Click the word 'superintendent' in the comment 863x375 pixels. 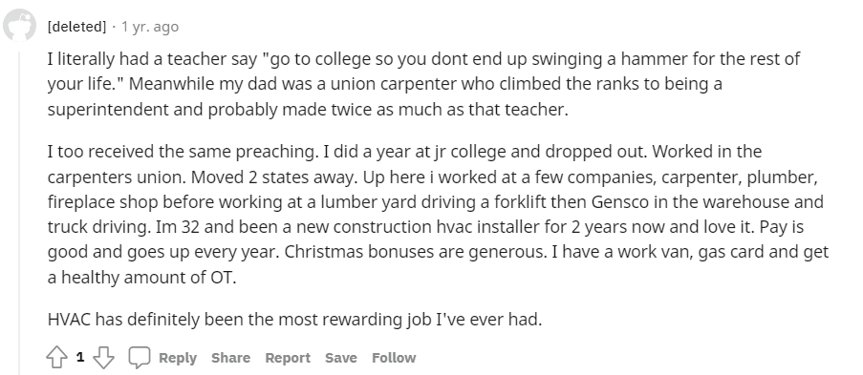pyautogui.click(x=108, y=110)
